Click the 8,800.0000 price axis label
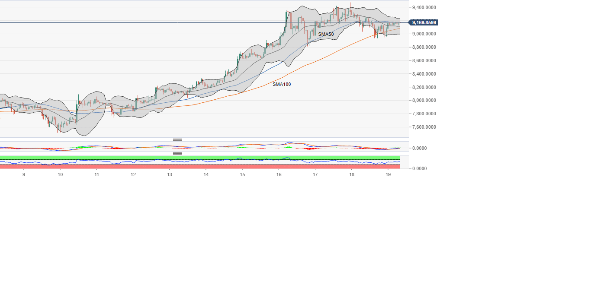Image resolution: width=591 pixels, height=307 pixels. pos(424,47)
